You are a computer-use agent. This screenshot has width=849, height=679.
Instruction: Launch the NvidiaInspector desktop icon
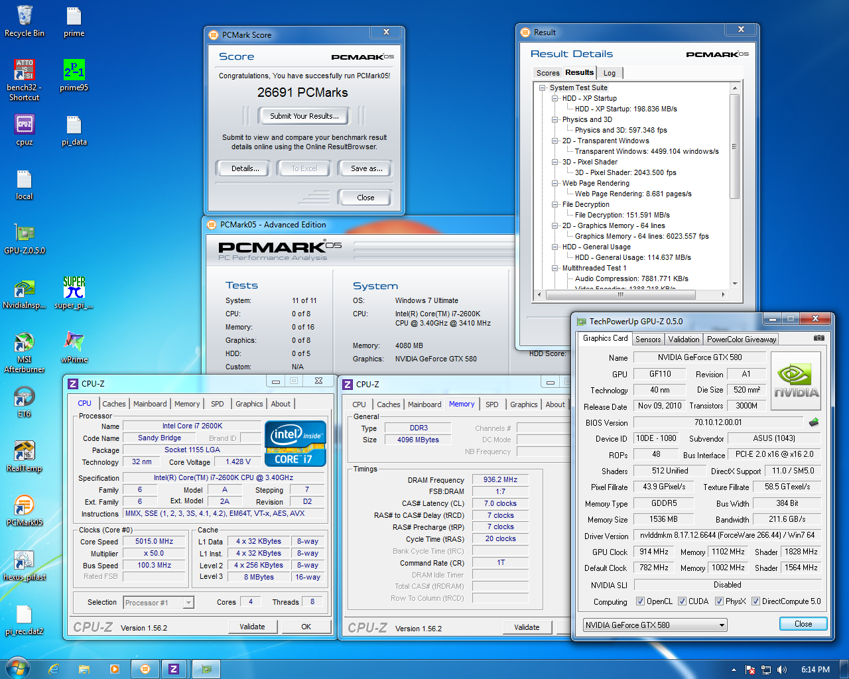[25, 294]
